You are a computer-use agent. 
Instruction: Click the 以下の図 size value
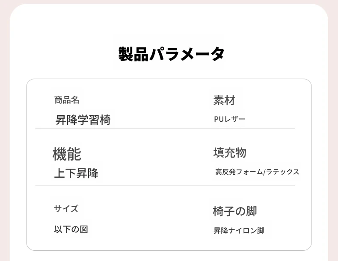(x=71, y=229)
